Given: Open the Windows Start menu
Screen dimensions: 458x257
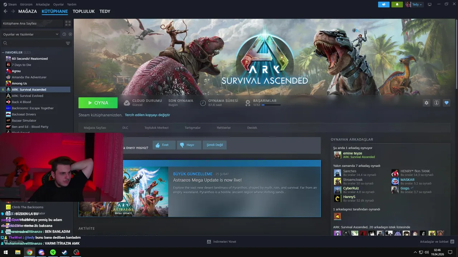Looking at the screenshot, I should tap(6, 252).
